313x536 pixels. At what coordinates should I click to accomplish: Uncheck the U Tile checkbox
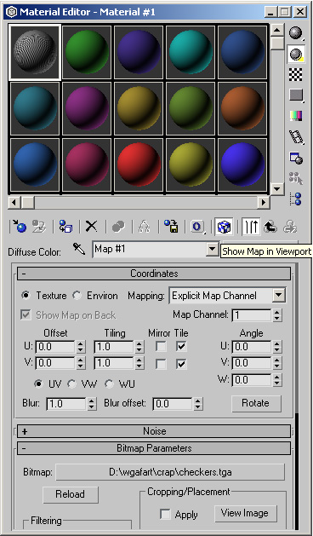[181, 347]
